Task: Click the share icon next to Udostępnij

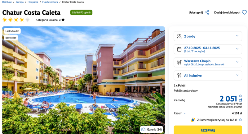Action: pos(207,12)
